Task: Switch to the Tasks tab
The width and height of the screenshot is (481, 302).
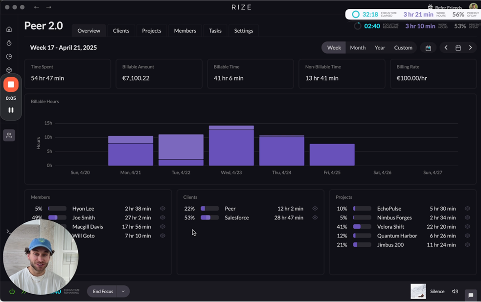Action: click(215, 31)
